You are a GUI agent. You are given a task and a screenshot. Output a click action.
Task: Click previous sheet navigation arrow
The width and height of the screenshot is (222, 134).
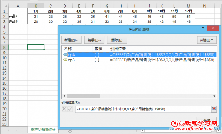click(9, 130)
